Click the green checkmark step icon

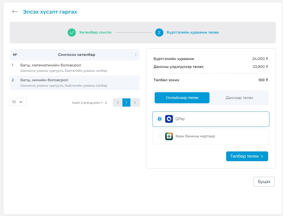pos(72,33)
